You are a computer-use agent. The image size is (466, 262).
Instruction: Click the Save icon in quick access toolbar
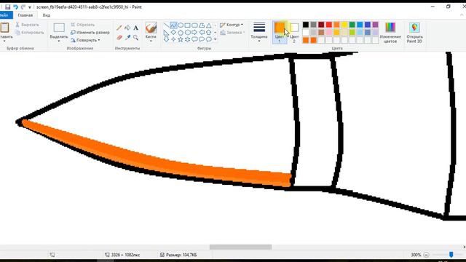click(8, 7)
